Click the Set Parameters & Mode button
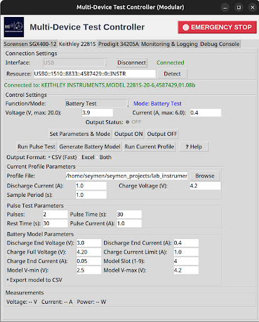 tap(80, 134)
